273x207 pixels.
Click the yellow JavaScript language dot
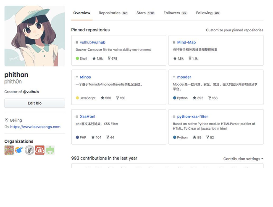point(77,98)
